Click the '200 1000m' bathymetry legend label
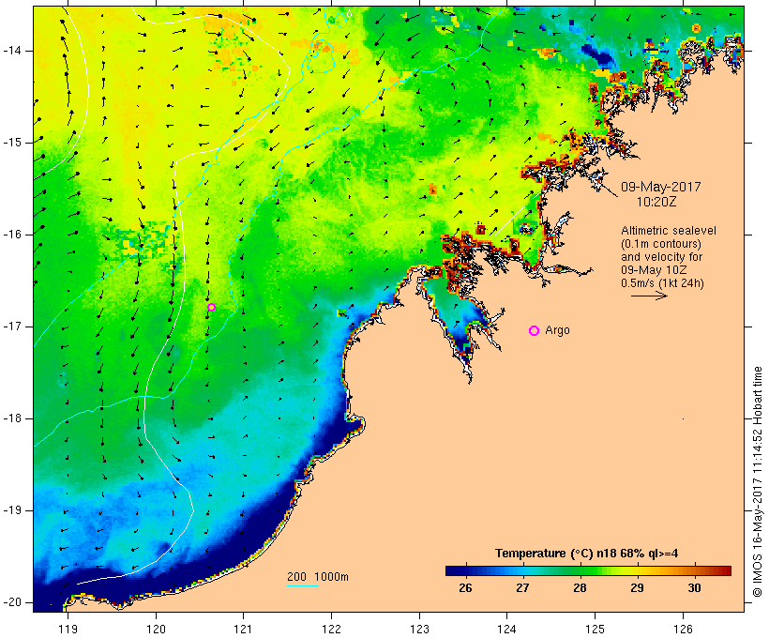This screenshot has width=769, height=638. 318,577
